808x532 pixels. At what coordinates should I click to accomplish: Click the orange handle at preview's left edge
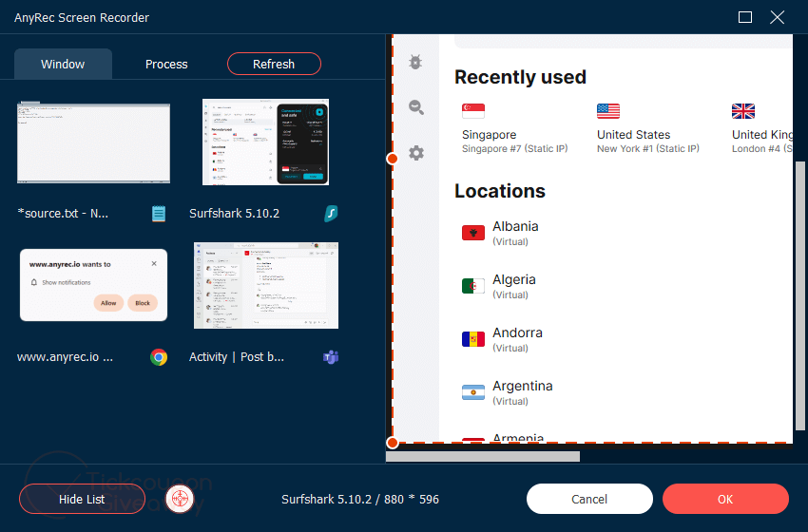(393, 159)
